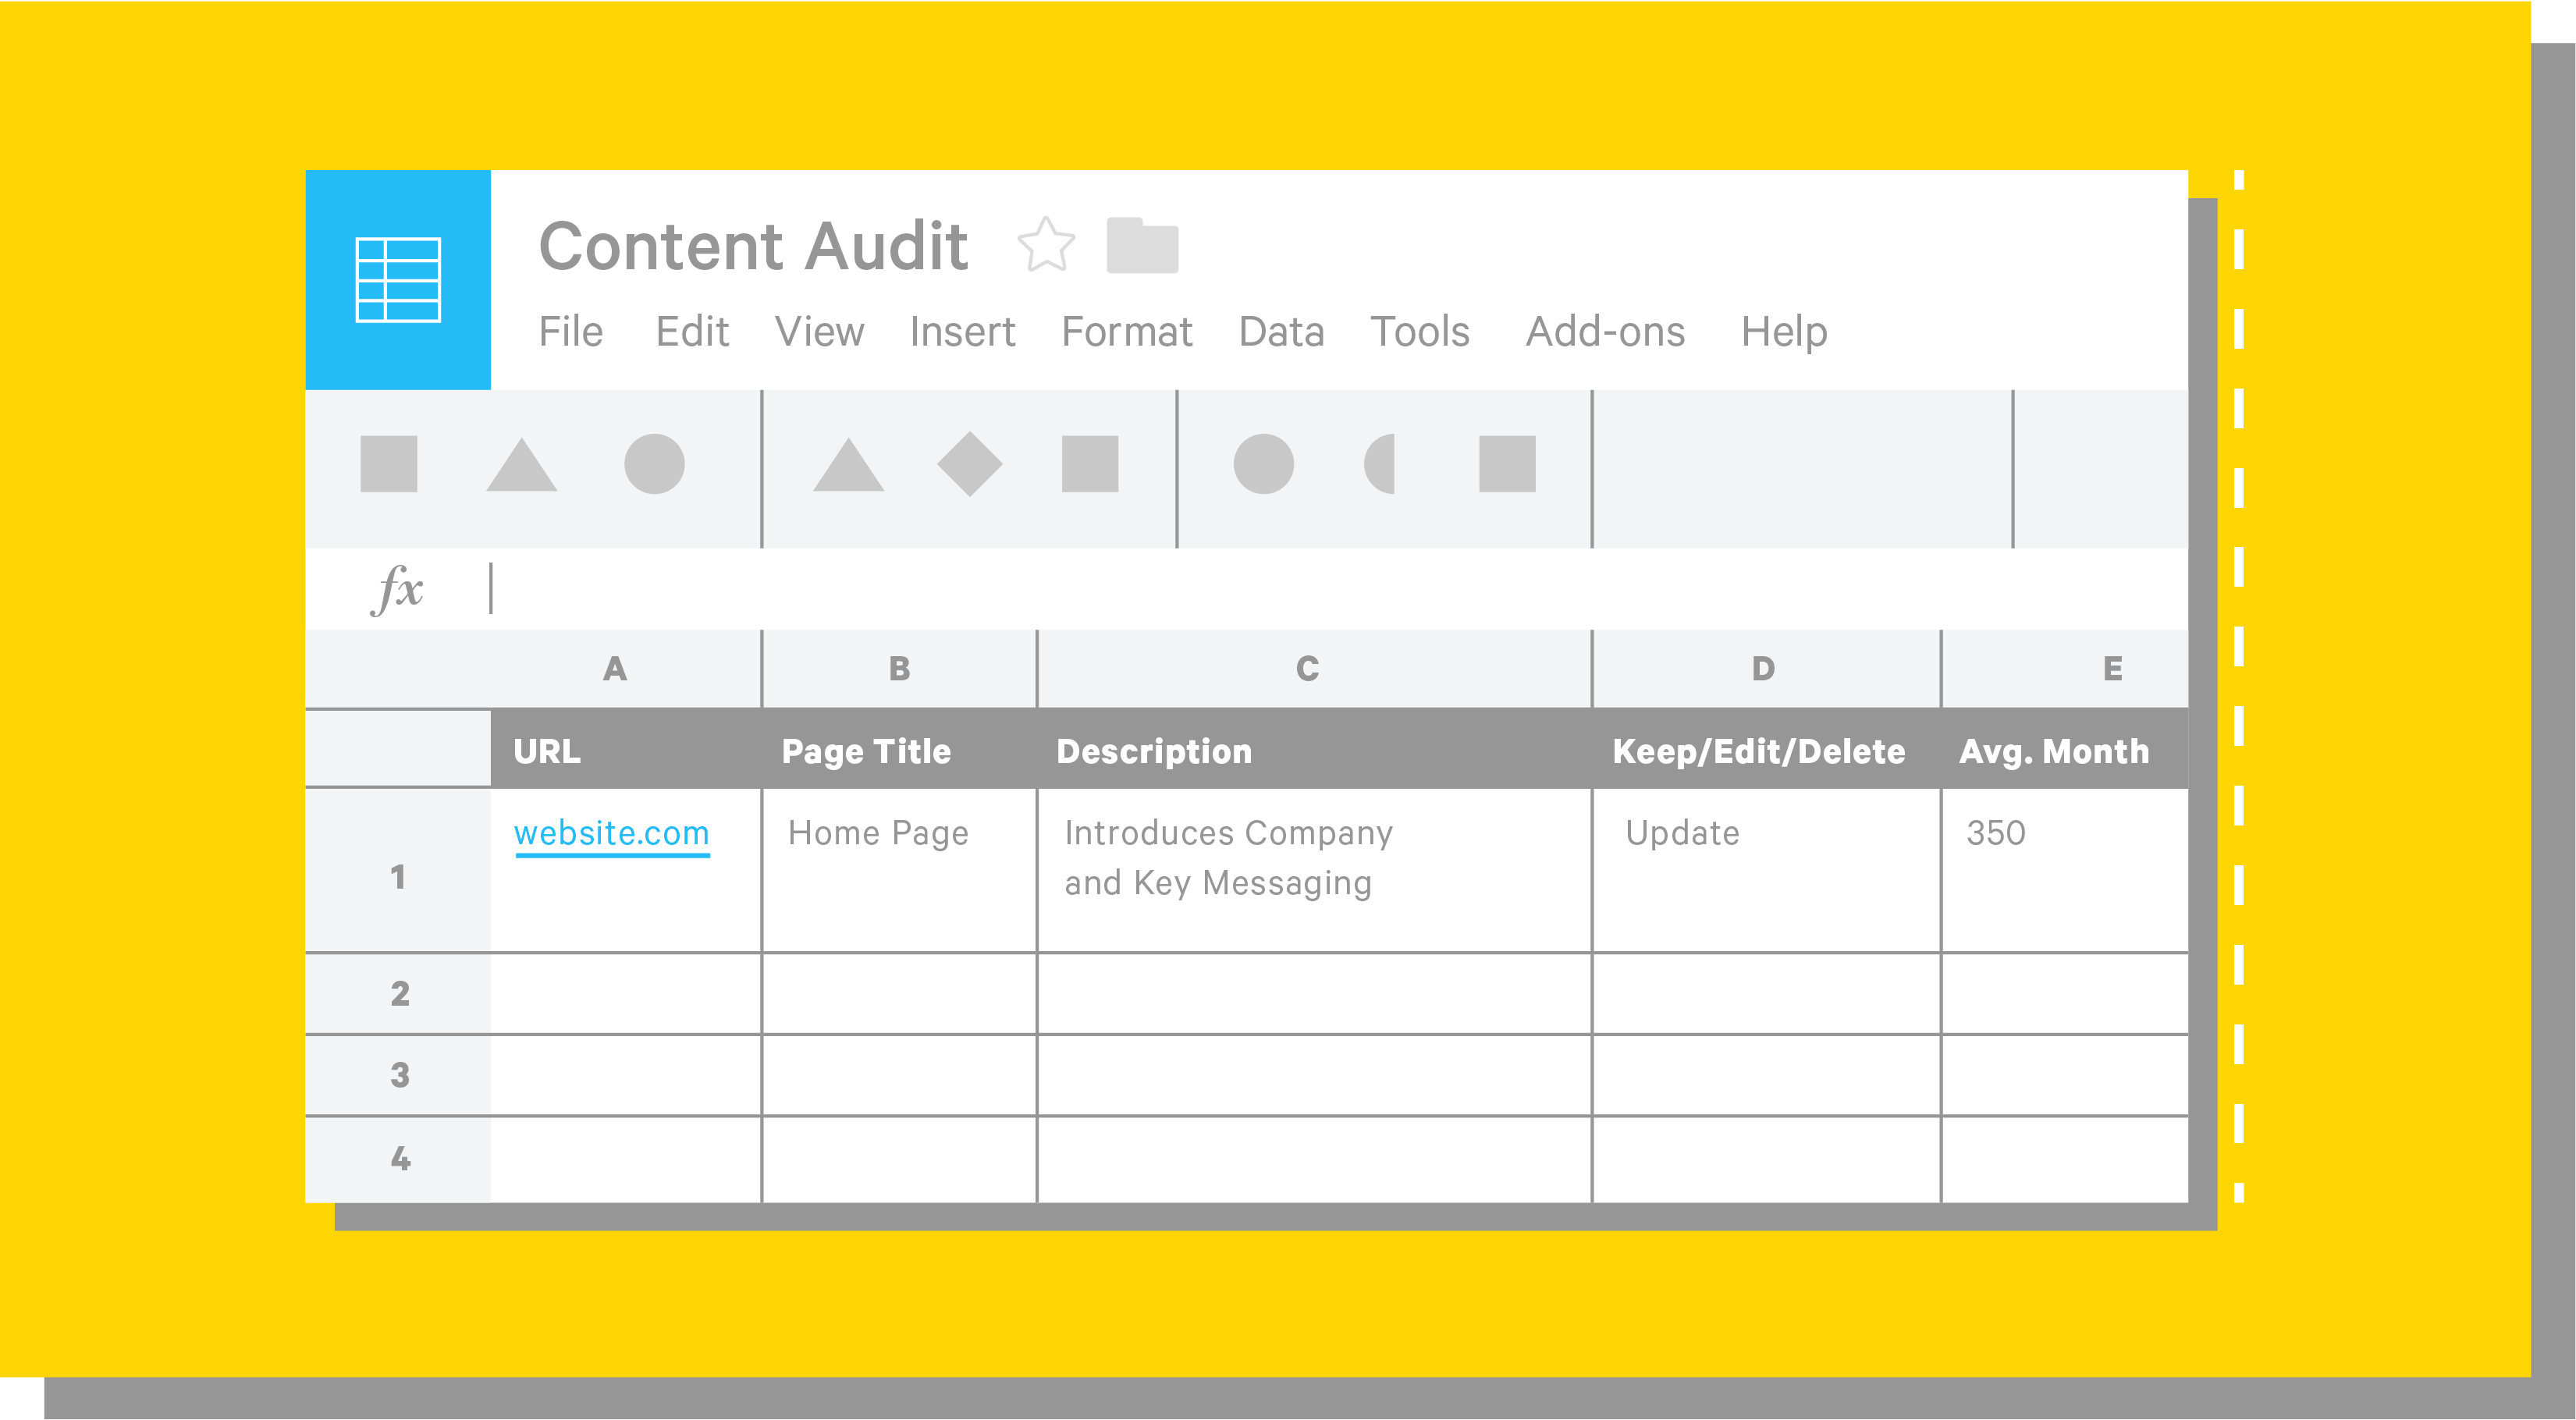Open the folder icon beside the title
Image resolution: width=2576 pixels, height=1420 pixels.
(x=1142, y=245)
